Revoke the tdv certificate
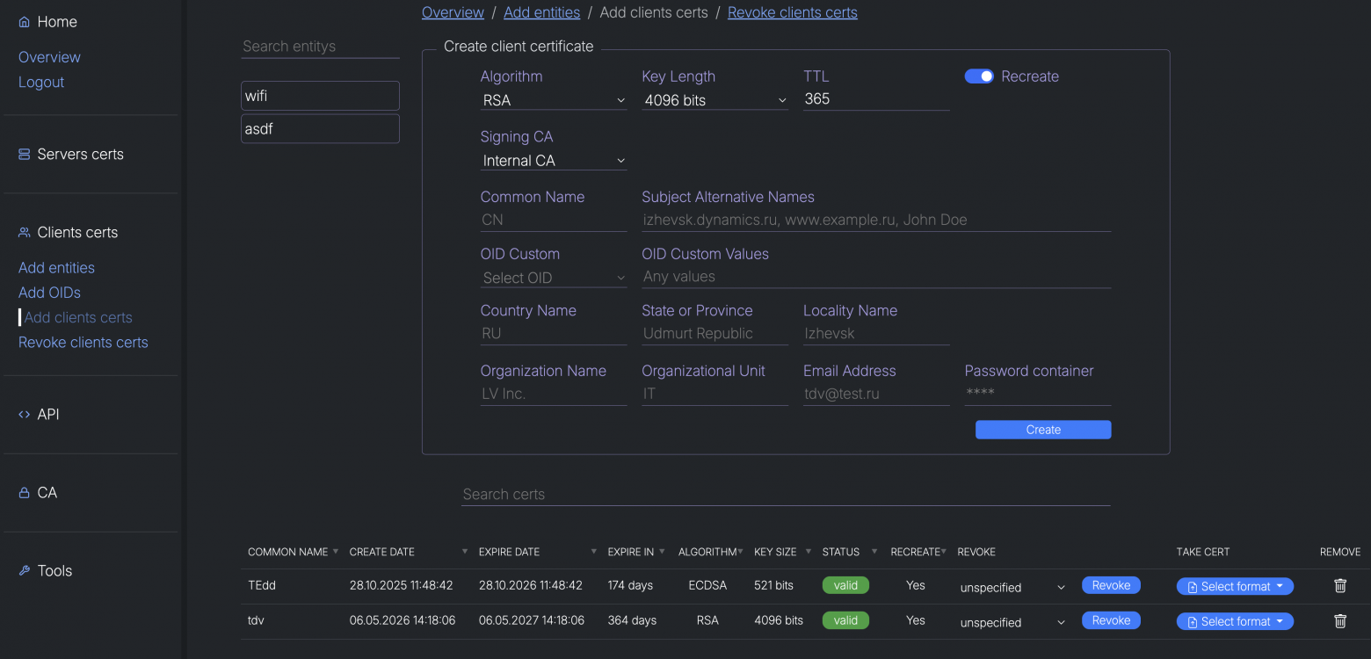 pyautogui.click(x=1111, y=620)
